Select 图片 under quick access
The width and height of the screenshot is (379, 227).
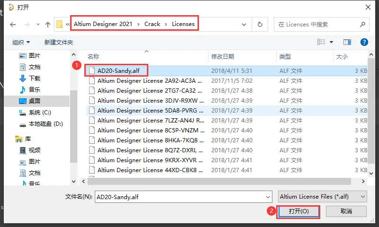tap(29, 56)
